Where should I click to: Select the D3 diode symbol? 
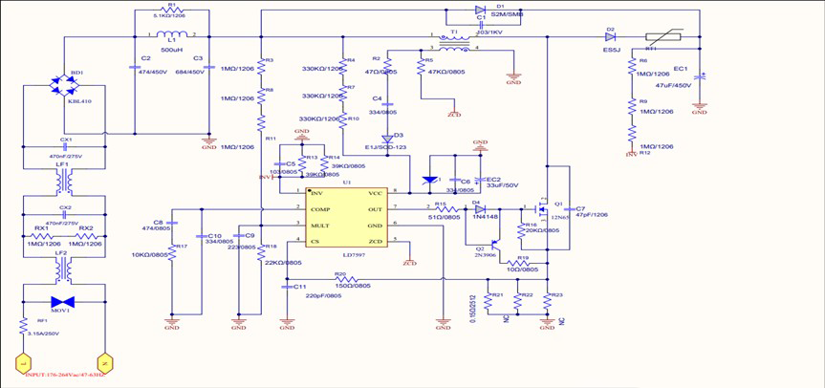(387, 140)
